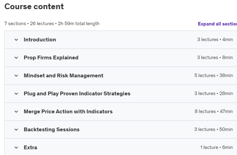
Task: Click Introduction's 3 lectures 4min label
Action: click(x=215, y=39)
